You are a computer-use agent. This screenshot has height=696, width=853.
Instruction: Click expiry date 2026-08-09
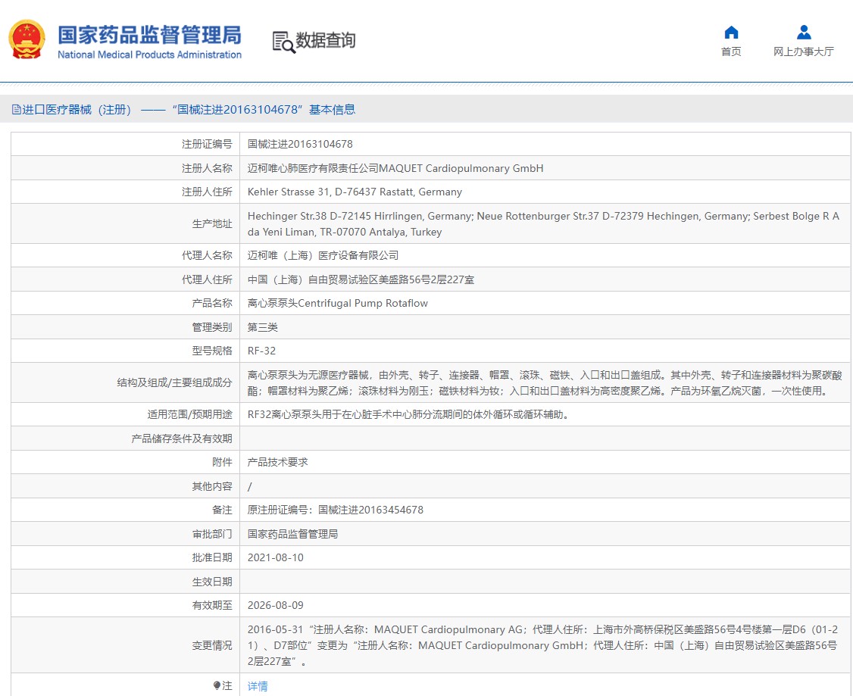click(275, 605)
